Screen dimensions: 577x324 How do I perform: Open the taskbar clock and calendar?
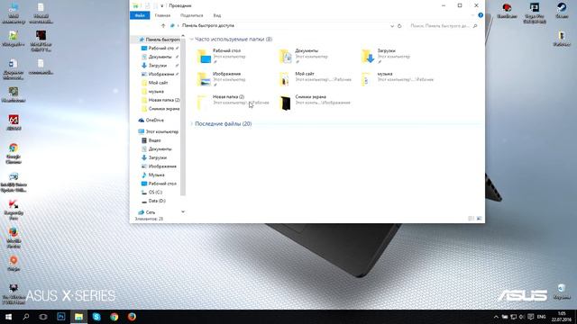[x=561, y=317]
